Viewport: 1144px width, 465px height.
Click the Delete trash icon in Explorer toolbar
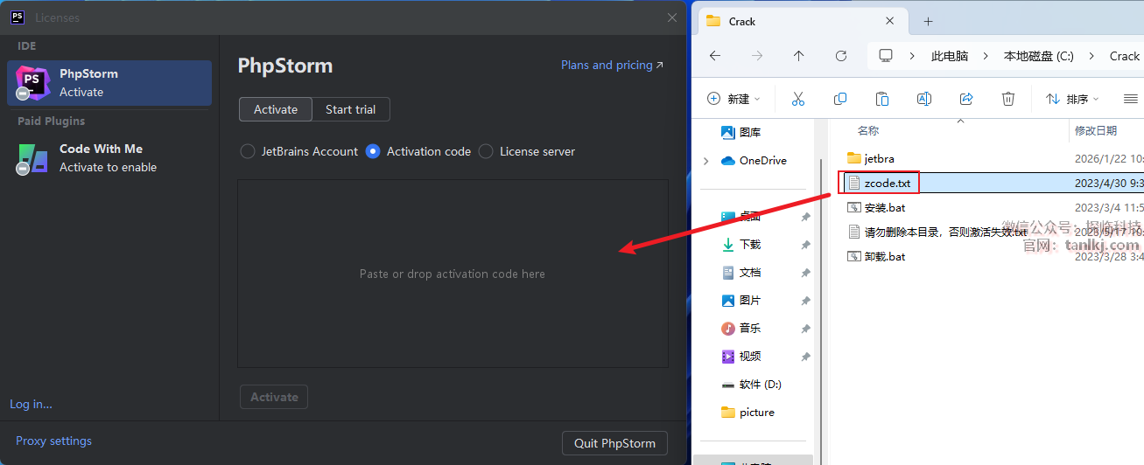[x=1008, y=99]
